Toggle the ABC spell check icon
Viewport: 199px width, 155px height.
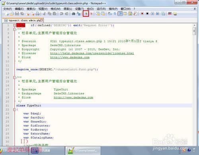coord(170,14)
